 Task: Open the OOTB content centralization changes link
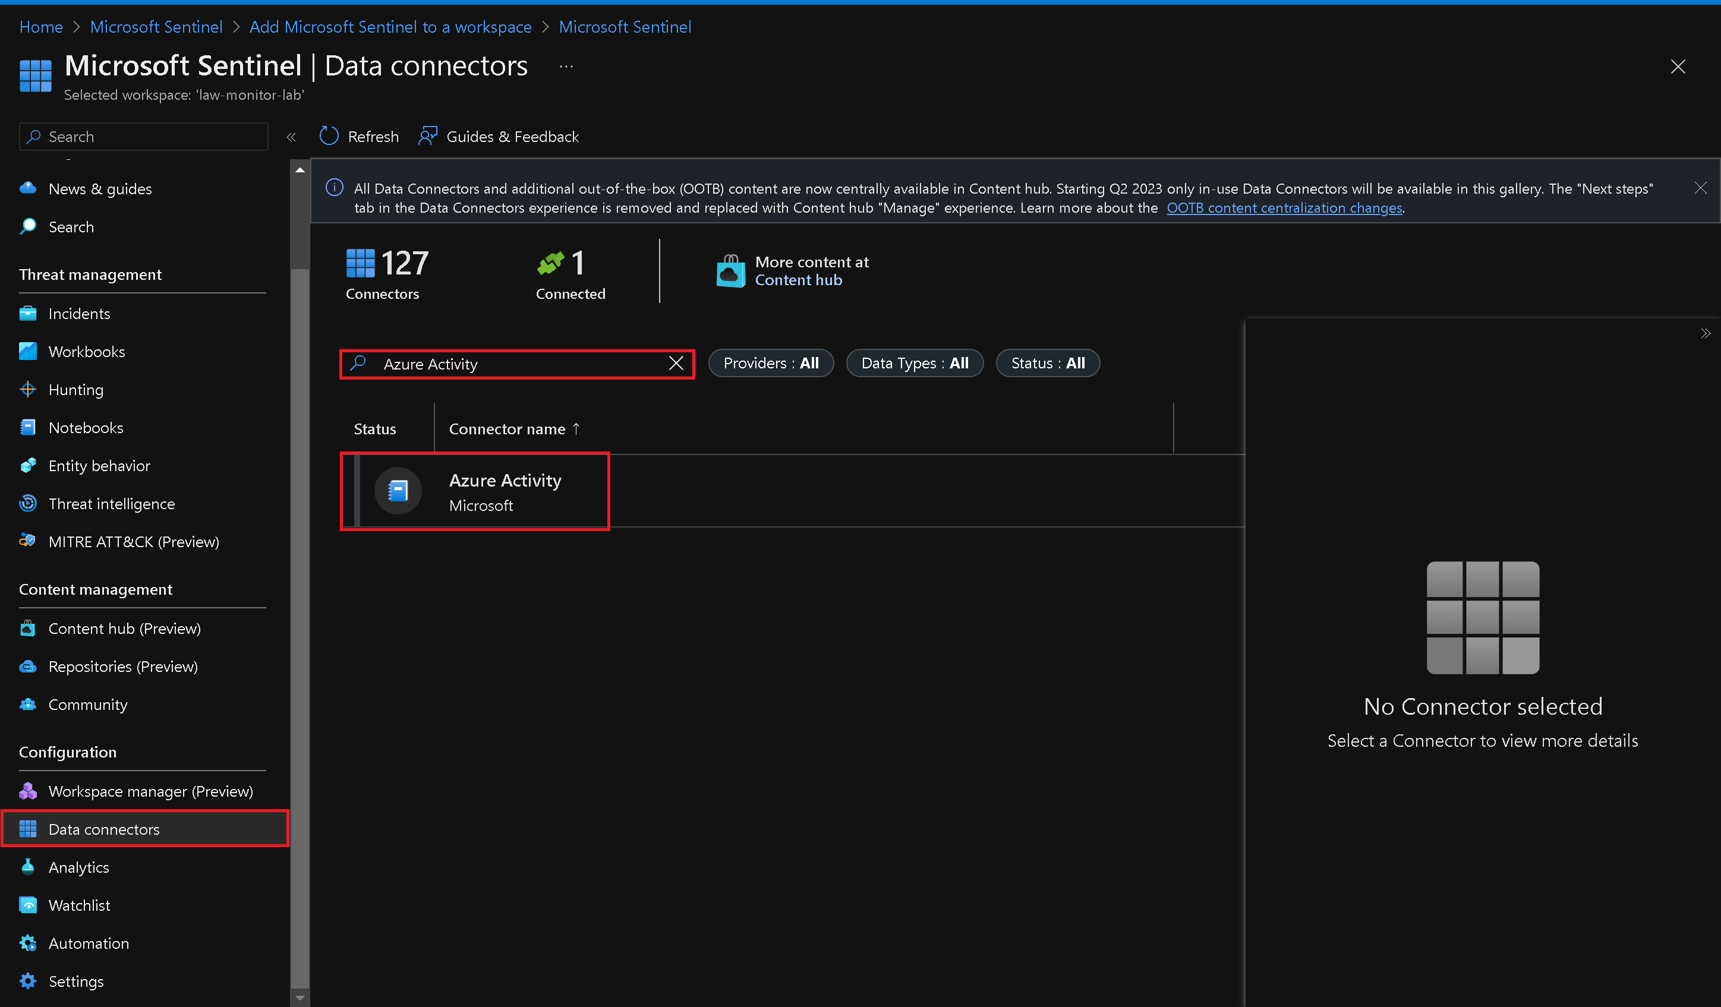[x=1284, y=208]
